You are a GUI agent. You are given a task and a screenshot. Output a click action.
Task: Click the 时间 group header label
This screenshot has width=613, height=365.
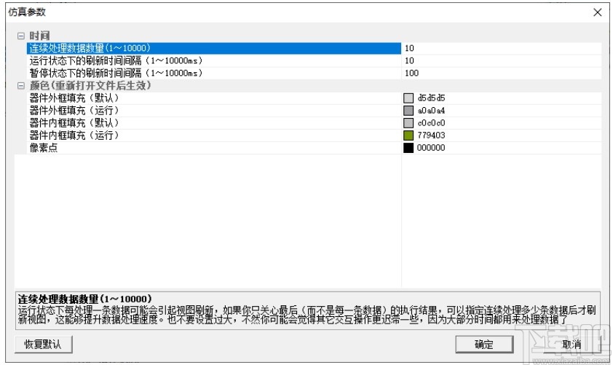coord(39,36)
